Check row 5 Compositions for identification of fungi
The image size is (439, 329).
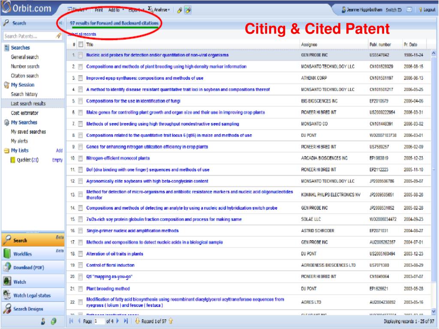(x=80, y=101)
